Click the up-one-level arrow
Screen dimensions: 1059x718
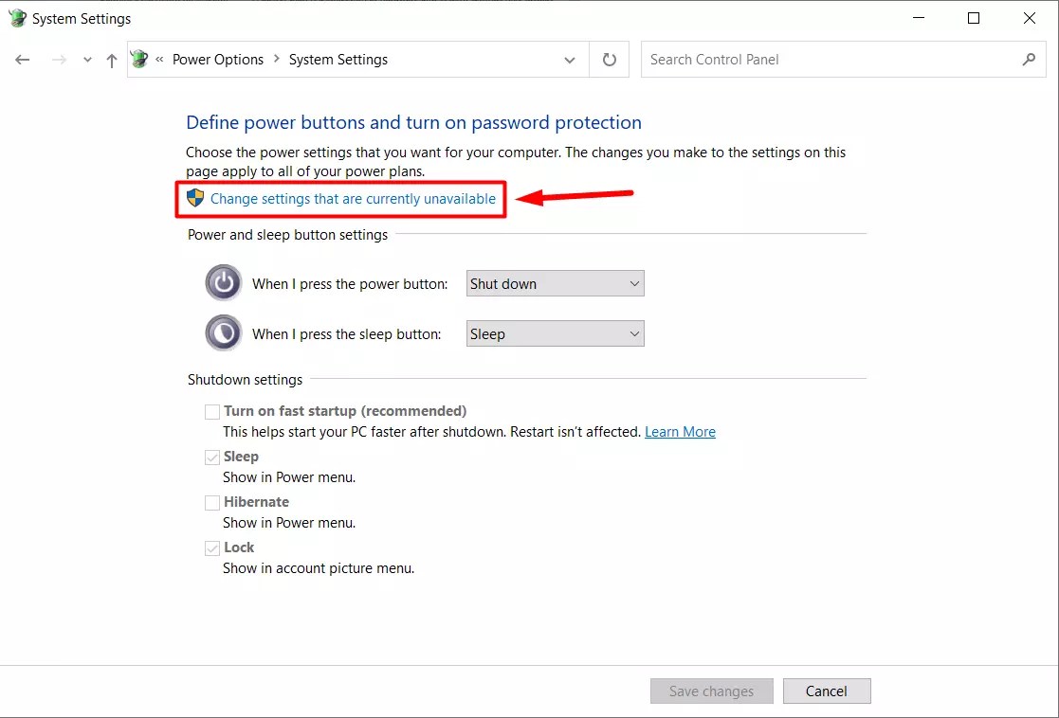coord(111,60)
